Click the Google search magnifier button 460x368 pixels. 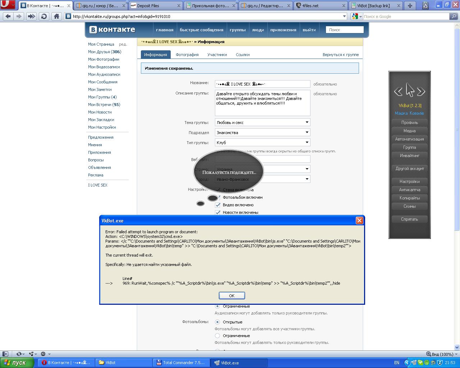(x=454, y=16)
